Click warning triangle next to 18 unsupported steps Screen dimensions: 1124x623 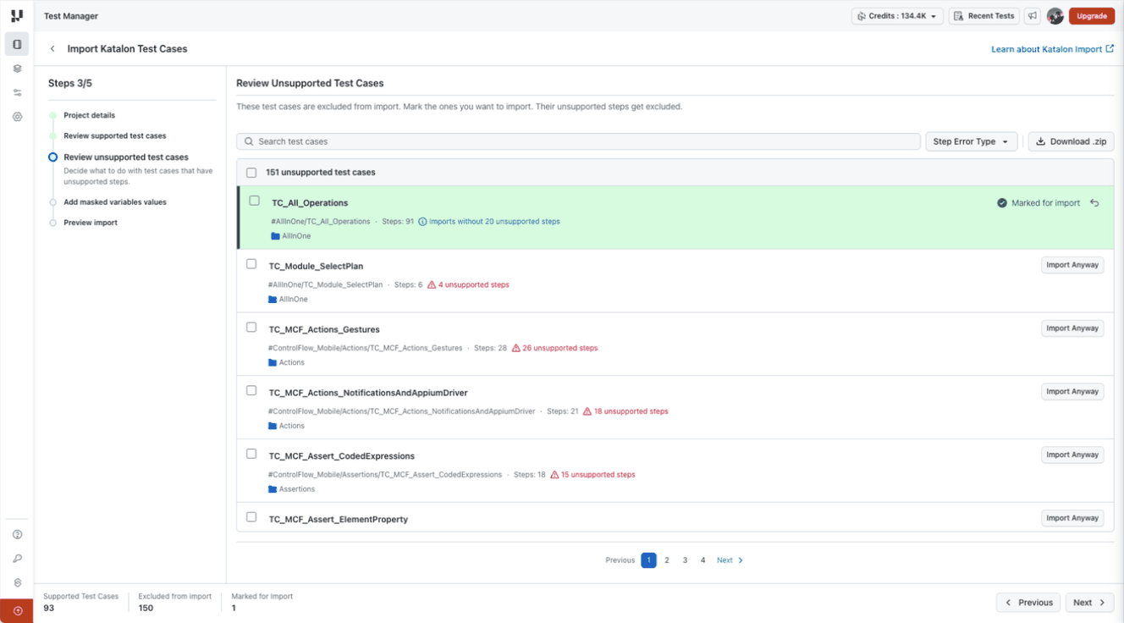coord(587,411)
